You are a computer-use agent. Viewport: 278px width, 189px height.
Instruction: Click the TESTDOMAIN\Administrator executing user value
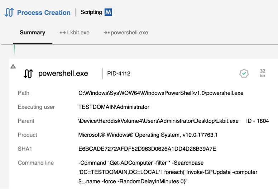click(x=114, y=107)
